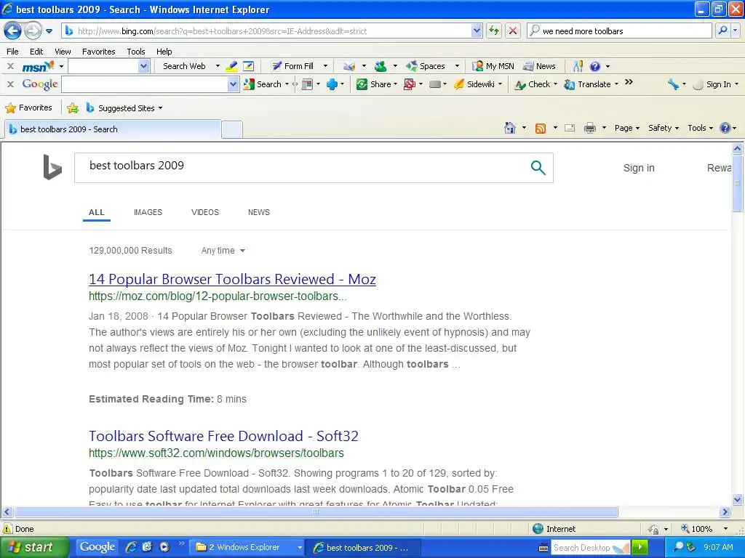Switch to the IMAGES search tab
Screen dimensions: 745x558
pyautogui.click(x=148, y=212)
